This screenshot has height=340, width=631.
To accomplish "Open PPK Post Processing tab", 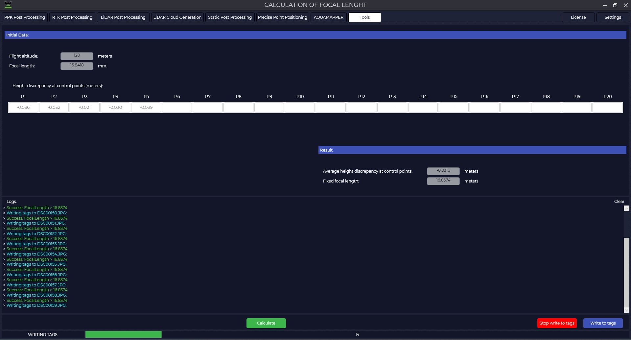I will click(x=25, y=17).
